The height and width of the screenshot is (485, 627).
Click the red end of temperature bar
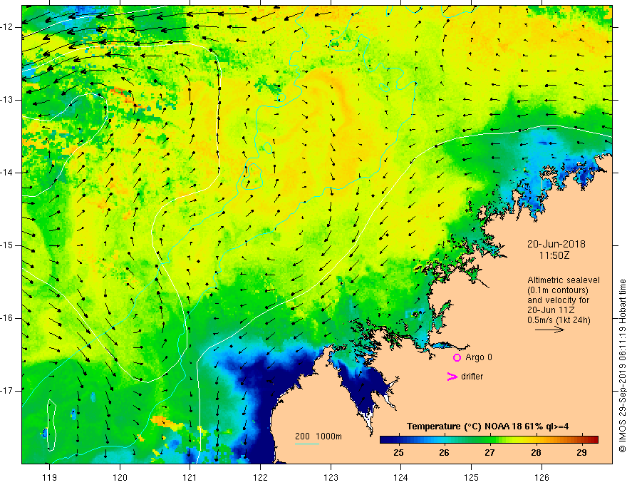tap(592, 439)
